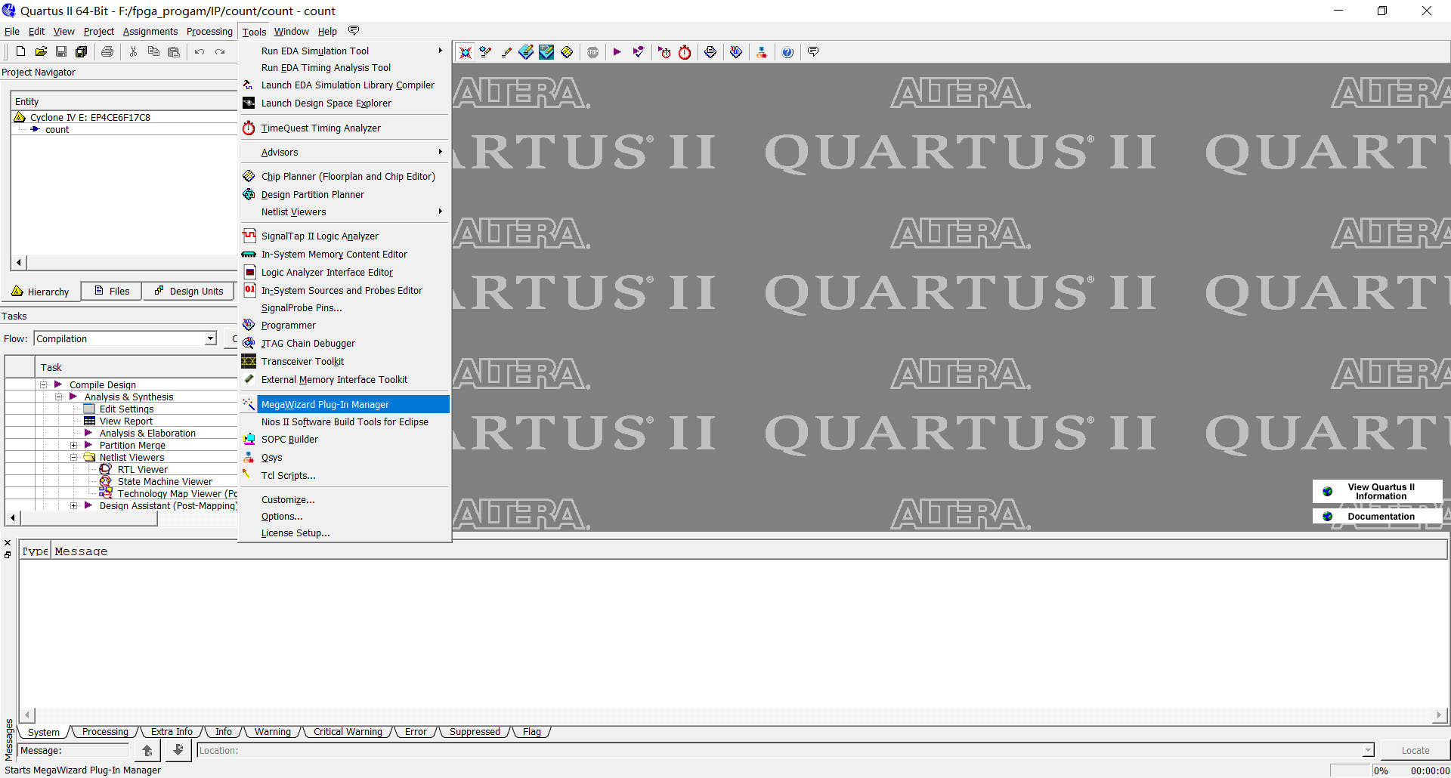Image resolution: width=1451 pixels, height=778 pixels.
Task: Click the play-with-stopwatch timing analysis icon
Action: (664, 52)
